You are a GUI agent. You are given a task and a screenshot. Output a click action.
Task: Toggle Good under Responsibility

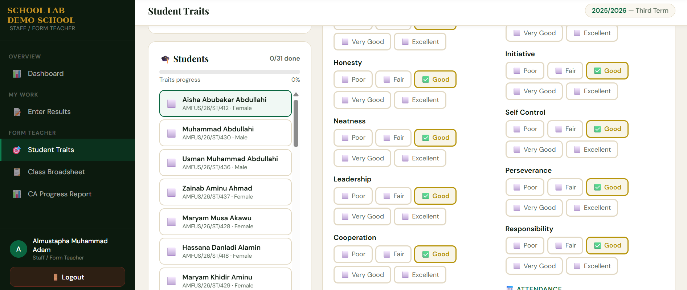click(607, 245)
